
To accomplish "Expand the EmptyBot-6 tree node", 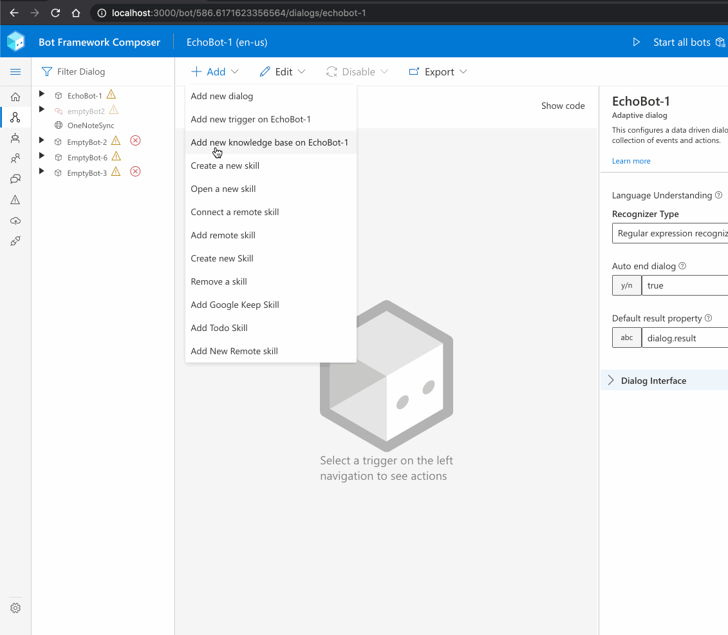I will click(42, 156).
